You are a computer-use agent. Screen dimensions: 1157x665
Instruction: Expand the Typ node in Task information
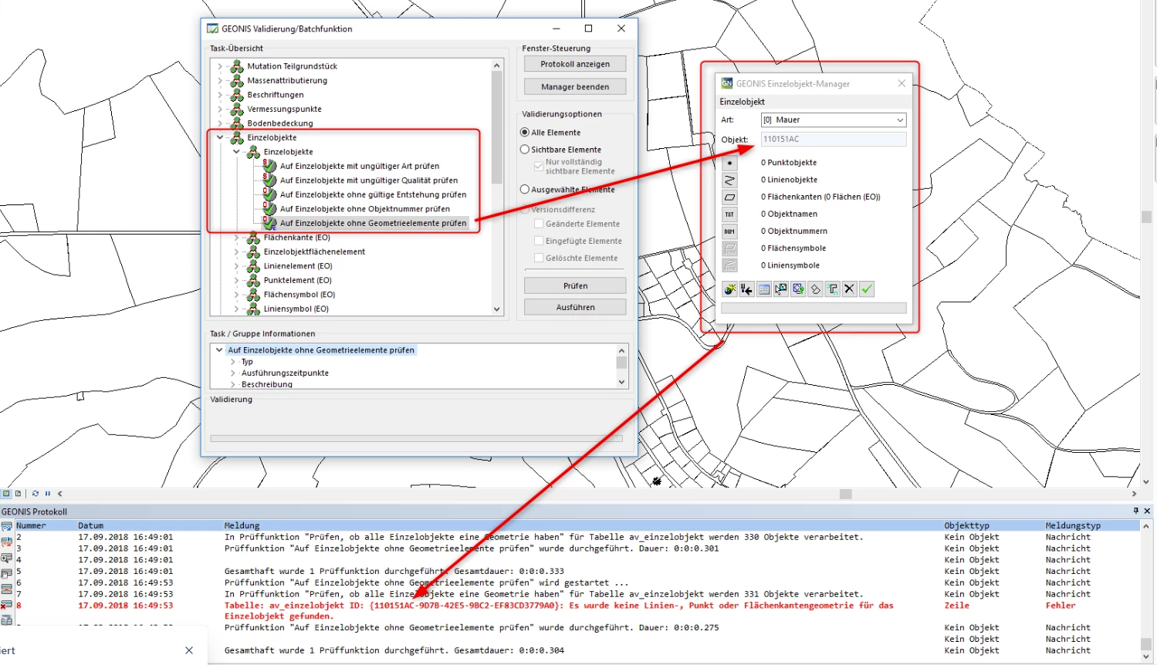tap(233, 362)
